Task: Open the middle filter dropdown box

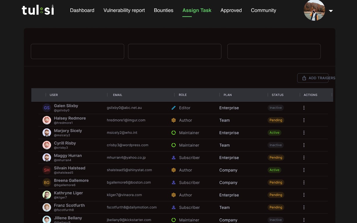Action: tap(175, 51)
